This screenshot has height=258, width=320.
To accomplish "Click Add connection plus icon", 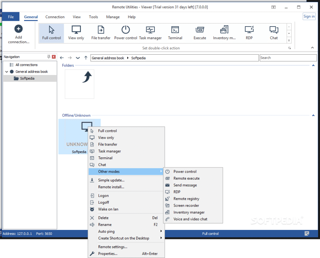I will [18, 29].
